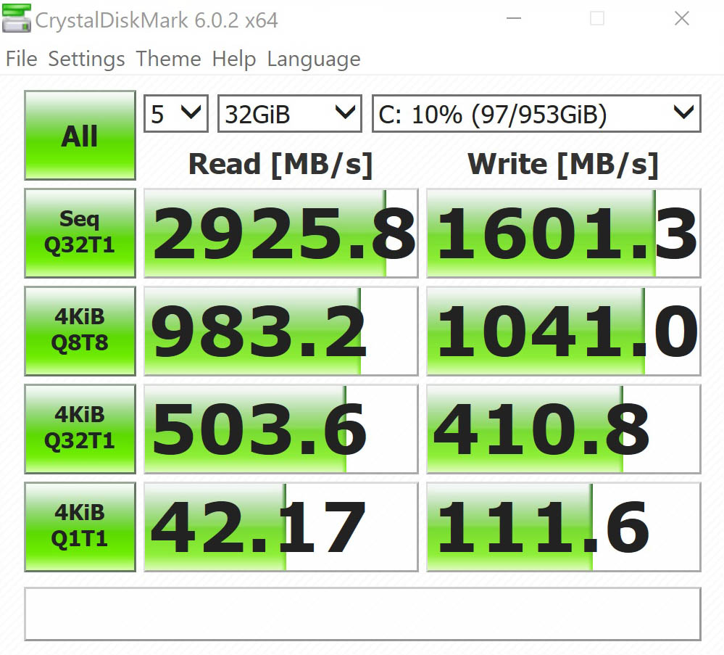Click the 4KiB Q1T1 read result 42.17
This screenshot has height=655, width=724.
click(x=281, y=527)
